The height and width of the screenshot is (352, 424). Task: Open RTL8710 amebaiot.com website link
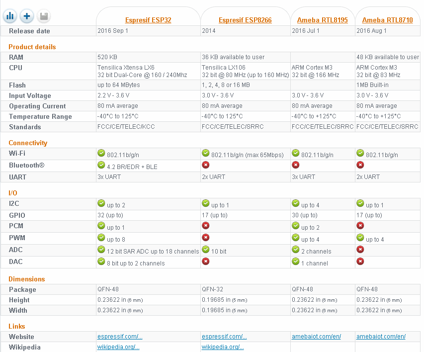click(381, 336)
